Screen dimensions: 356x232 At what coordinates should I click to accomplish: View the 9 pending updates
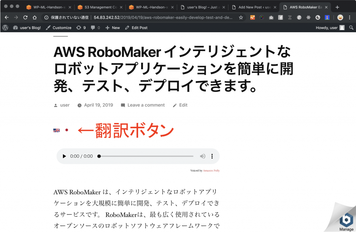(x=81, y=28)
